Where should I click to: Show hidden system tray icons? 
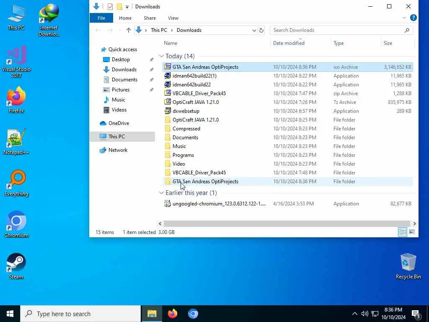(x=354, y=314)
